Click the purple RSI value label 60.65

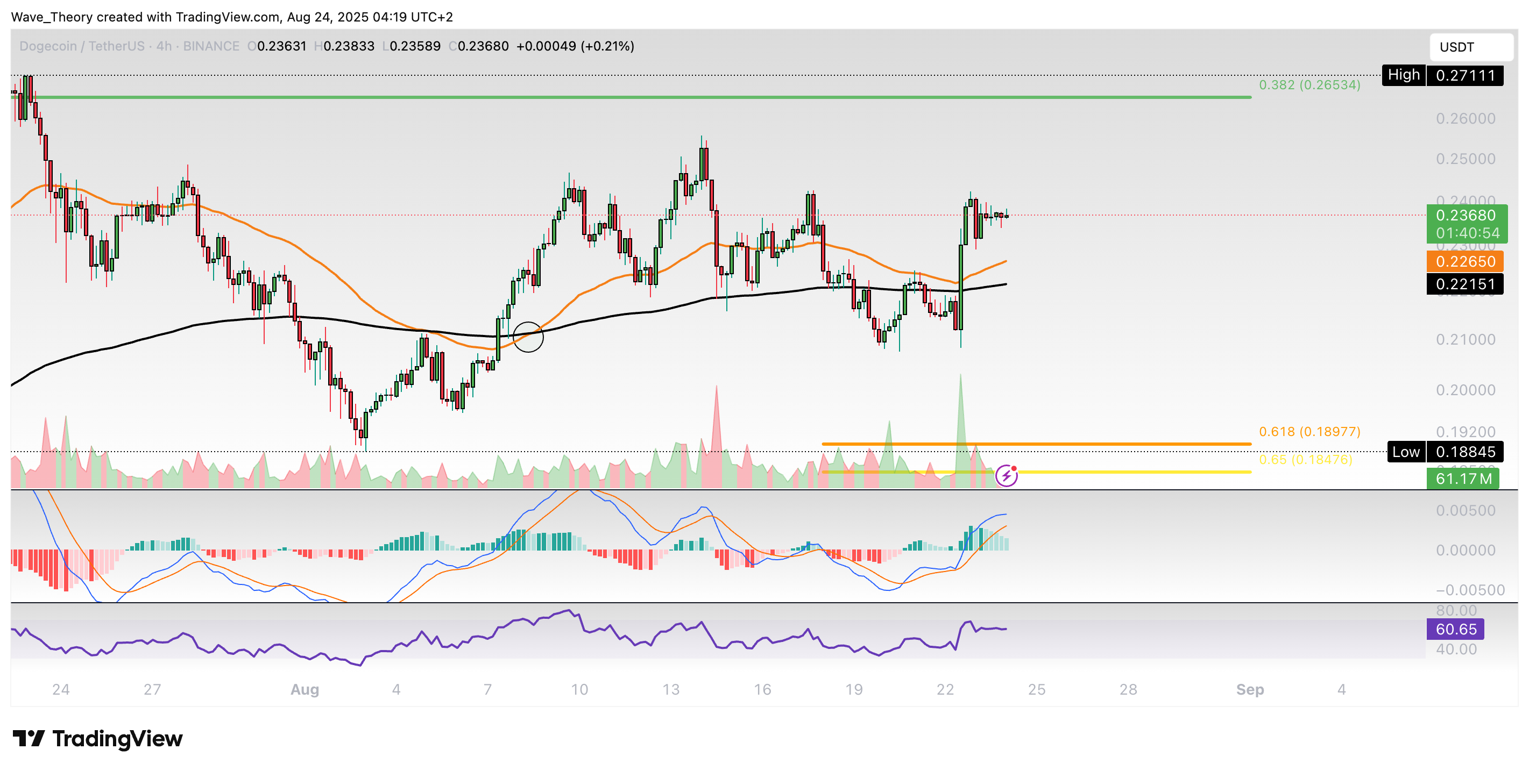click(x=1455, y=629)
